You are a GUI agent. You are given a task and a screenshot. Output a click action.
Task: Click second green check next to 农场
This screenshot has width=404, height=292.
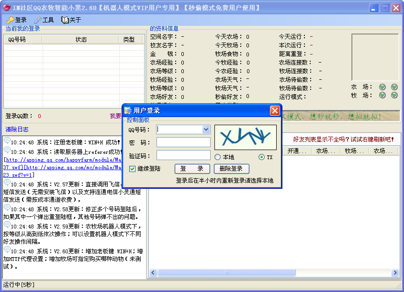coord(394,87)
